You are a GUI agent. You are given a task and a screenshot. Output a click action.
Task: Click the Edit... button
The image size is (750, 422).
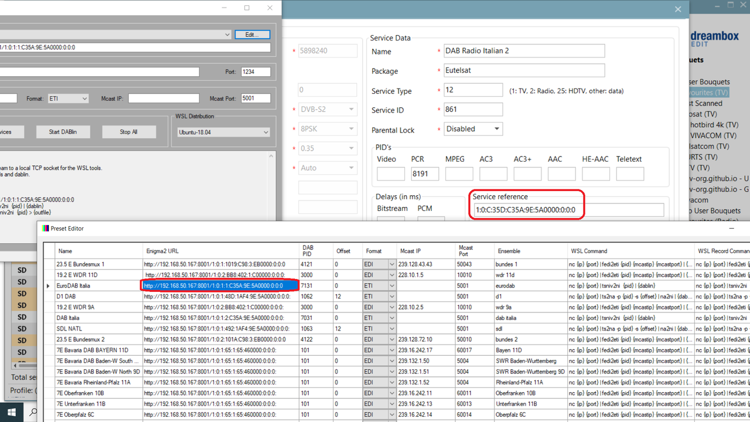(x=252, y=35)
